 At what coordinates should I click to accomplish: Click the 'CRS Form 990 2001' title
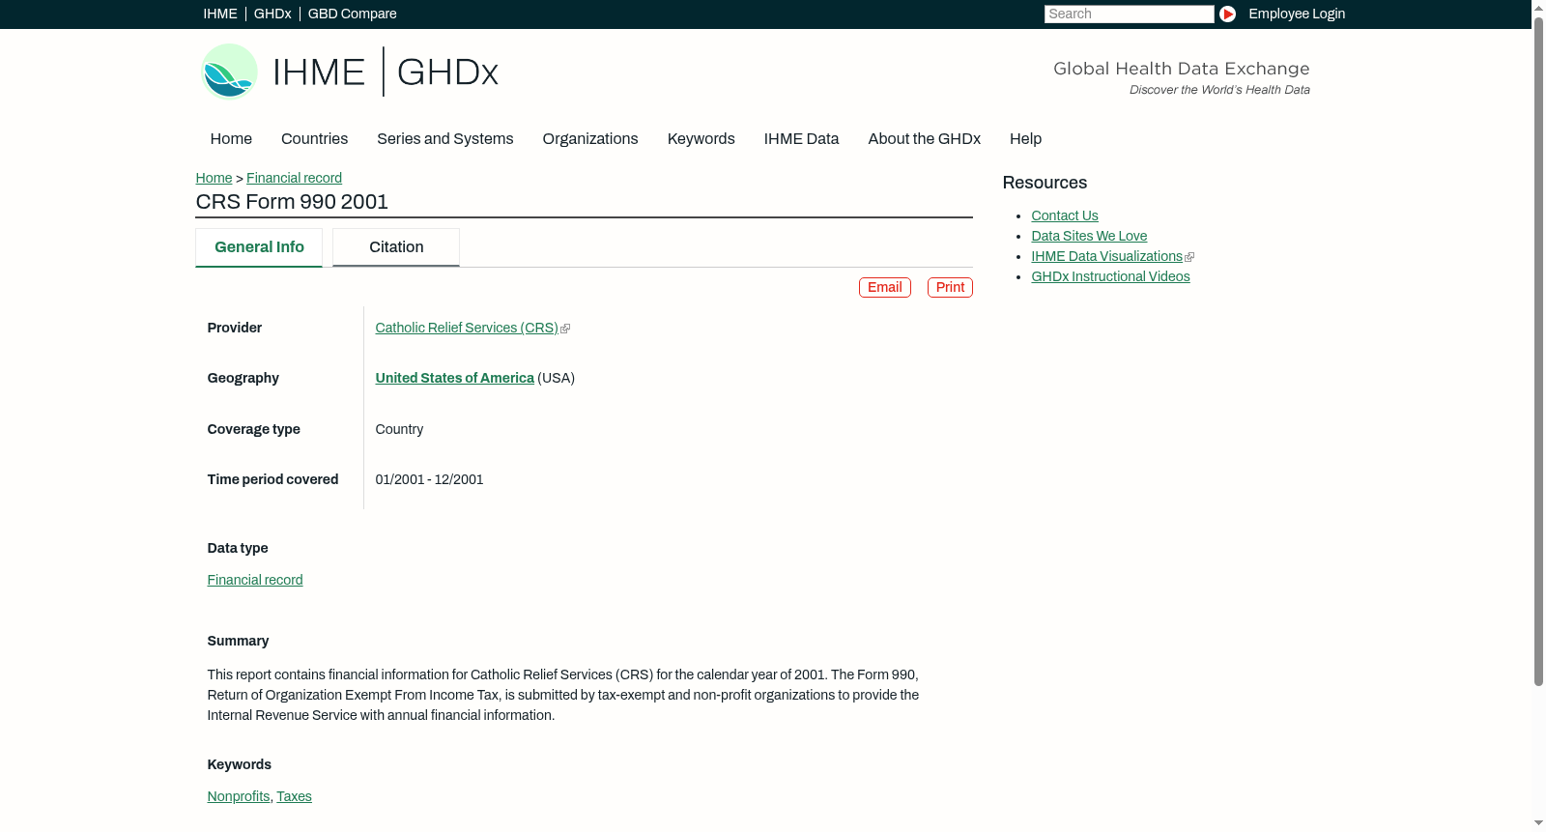[292, 202]
